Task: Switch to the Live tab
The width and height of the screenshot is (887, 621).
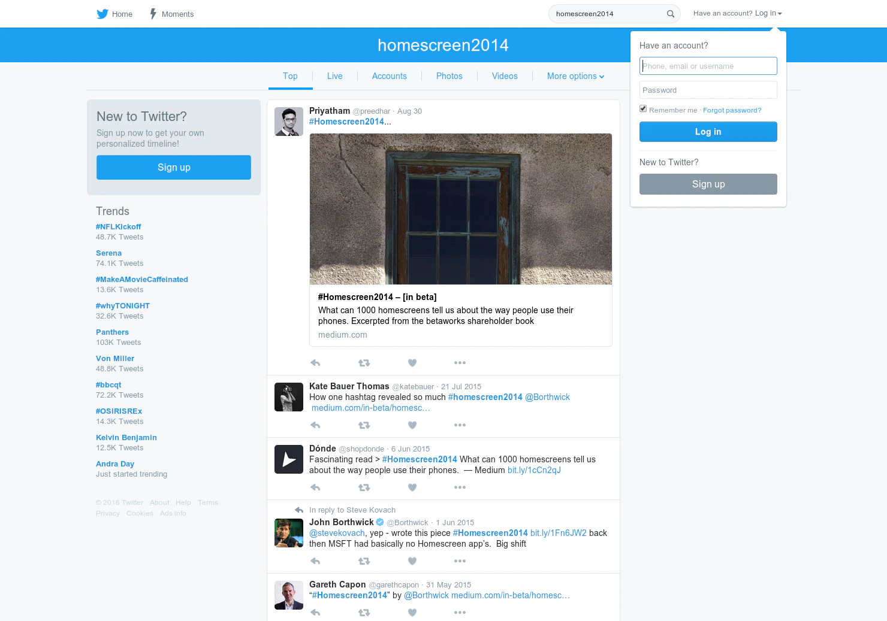Action: 335,76
